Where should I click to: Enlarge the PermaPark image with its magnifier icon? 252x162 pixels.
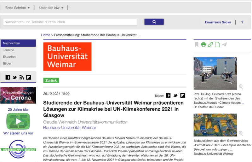(241, 133)
